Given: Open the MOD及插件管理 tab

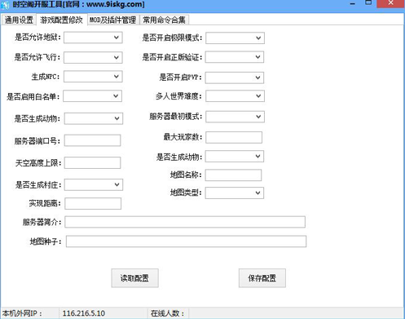Looking at the screenshot, I should point(113,20).
